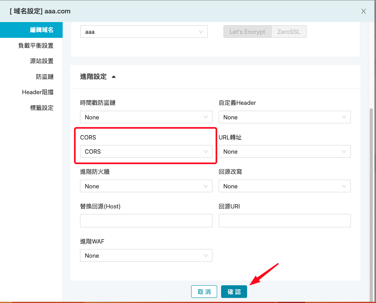
Task: Expand the 回源改寫 dropdown
Action: [284, 186]
